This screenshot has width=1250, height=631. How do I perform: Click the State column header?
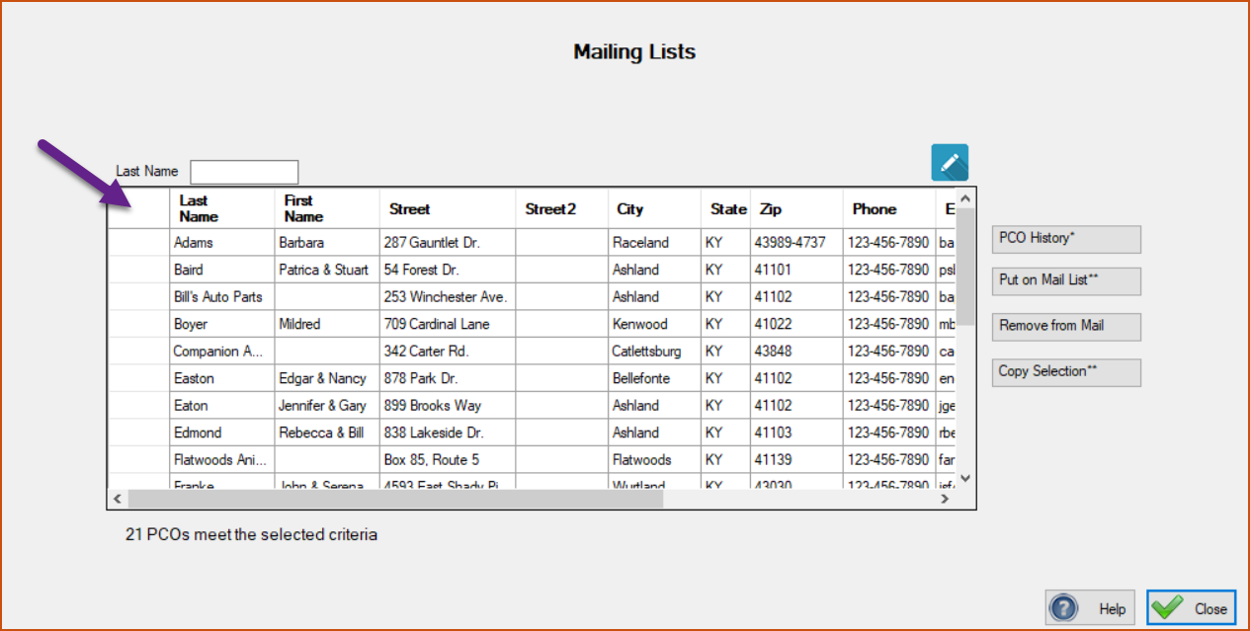coord(726,208)
